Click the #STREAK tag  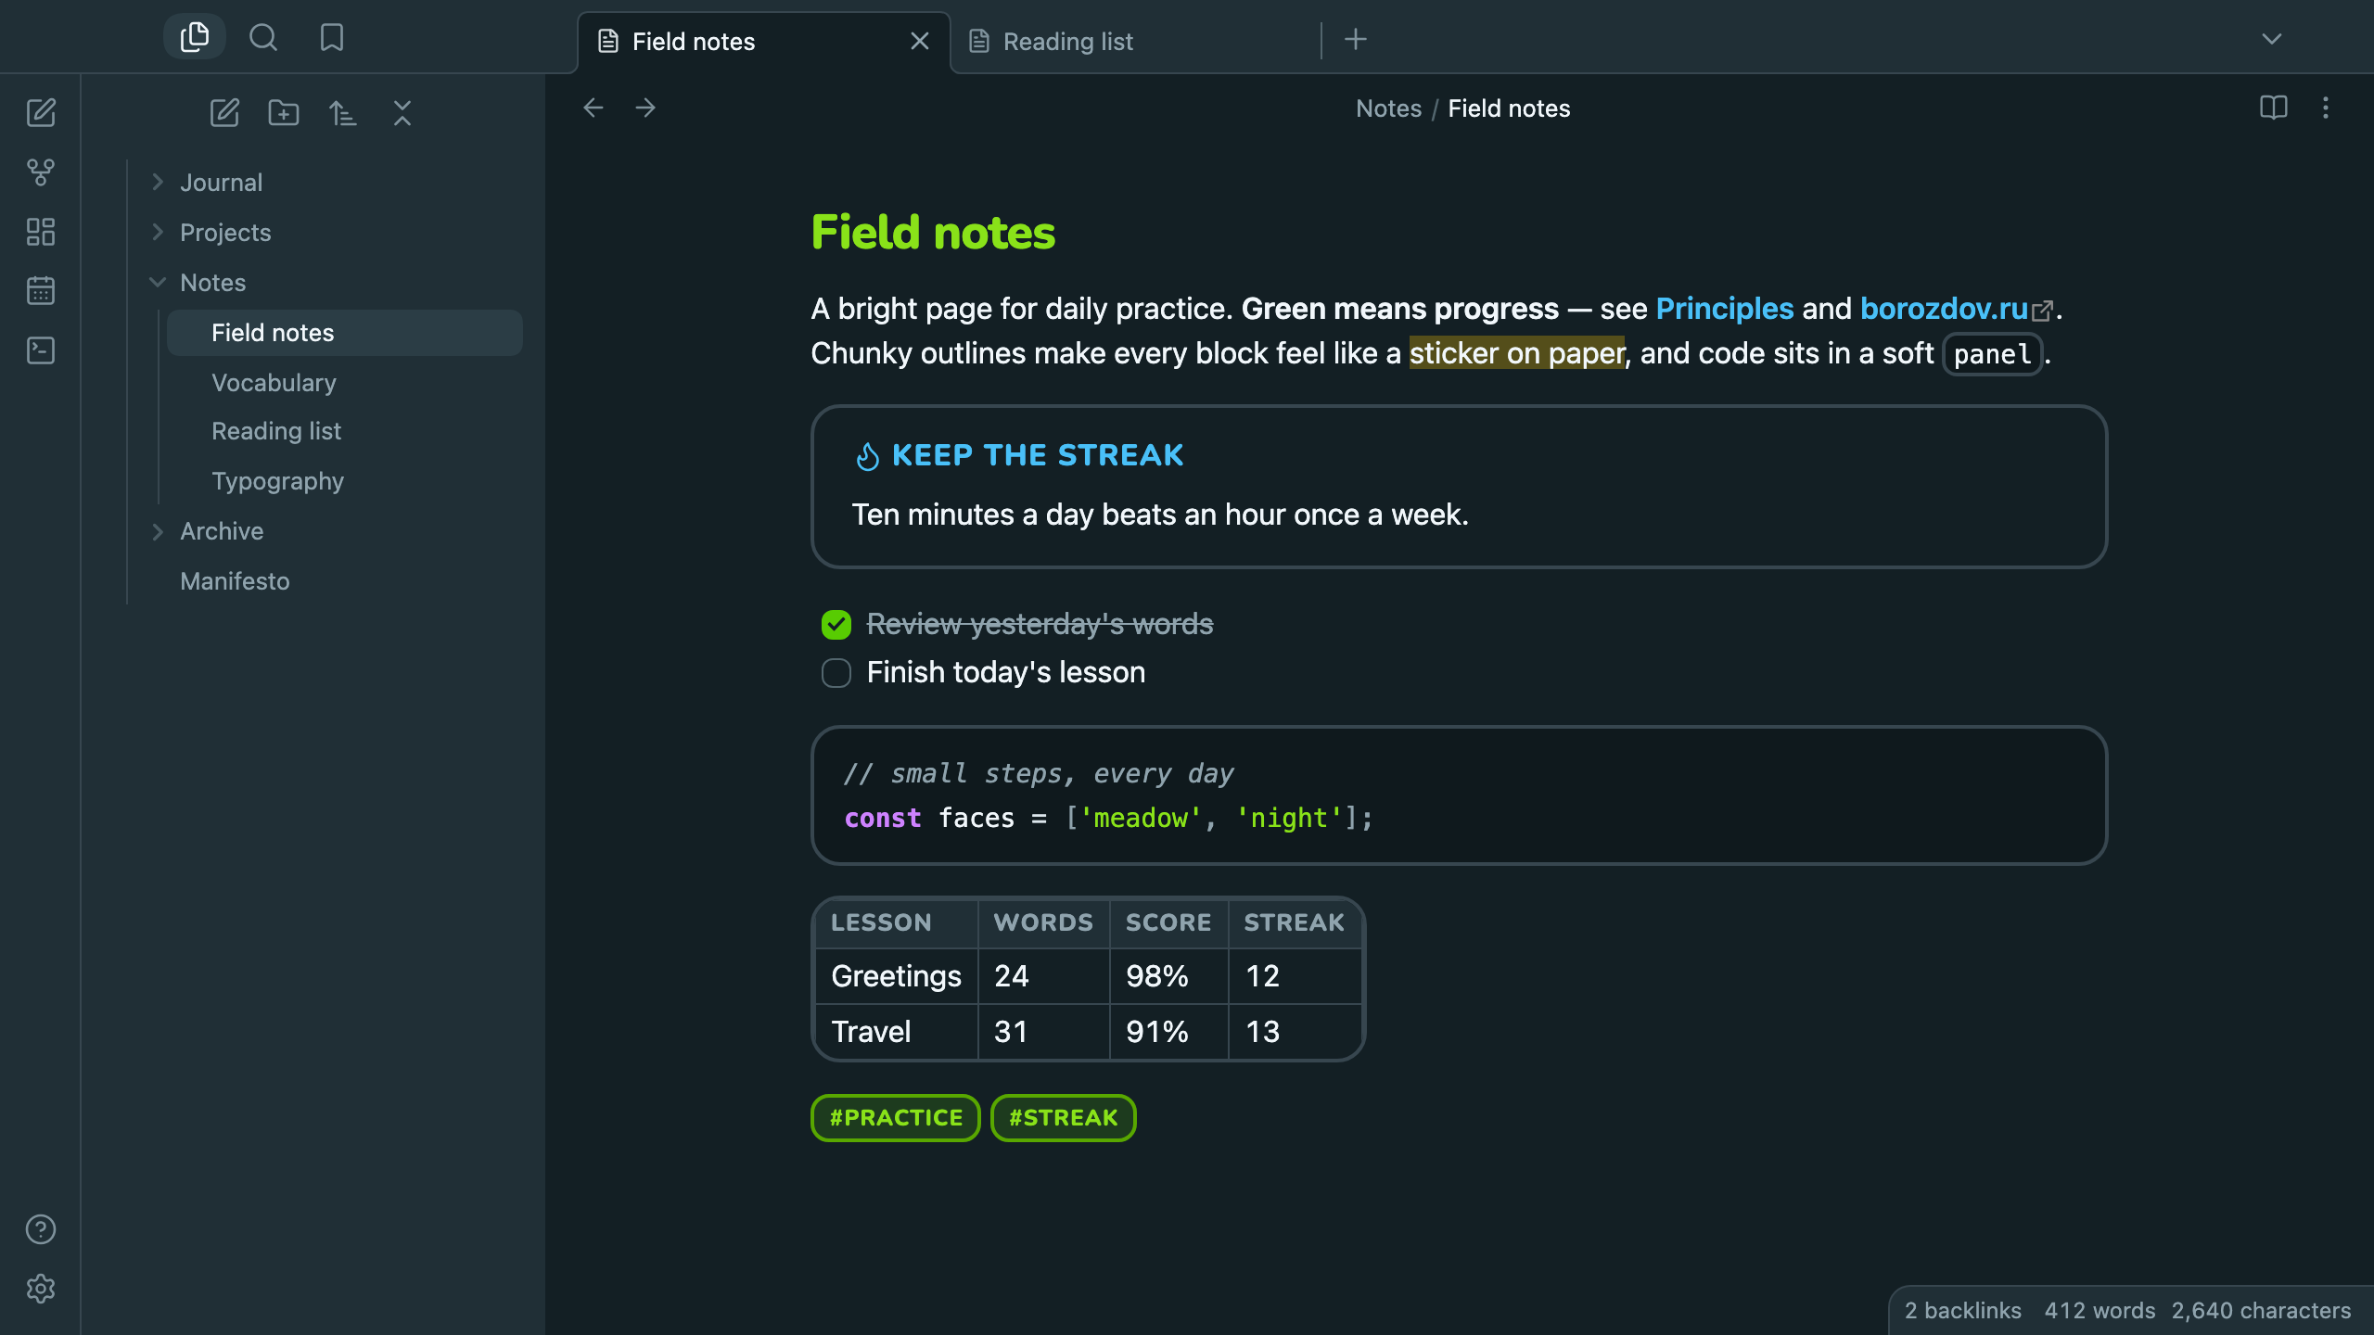[x=1063, y=1118]
